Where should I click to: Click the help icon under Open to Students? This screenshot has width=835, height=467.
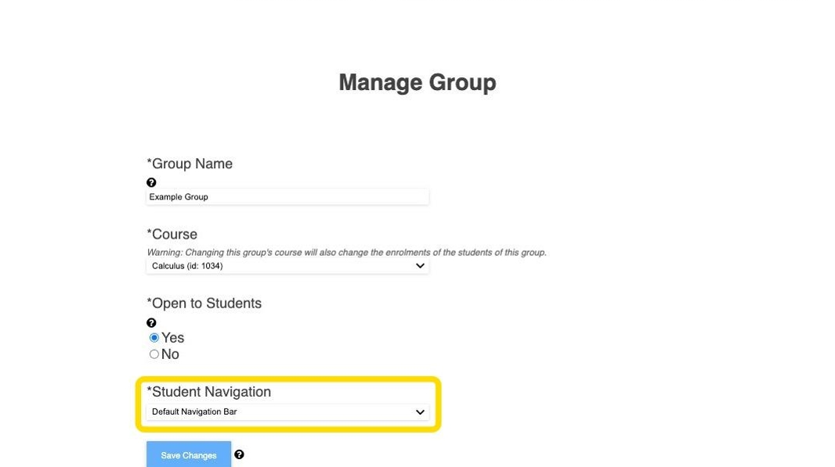151,322
